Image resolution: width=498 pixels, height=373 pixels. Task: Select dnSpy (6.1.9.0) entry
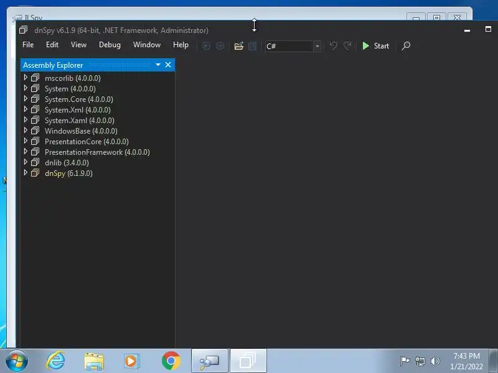[x=68, y=173]
